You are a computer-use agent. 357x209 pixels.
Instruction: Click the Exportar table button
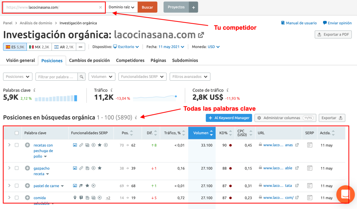(332, 118)
